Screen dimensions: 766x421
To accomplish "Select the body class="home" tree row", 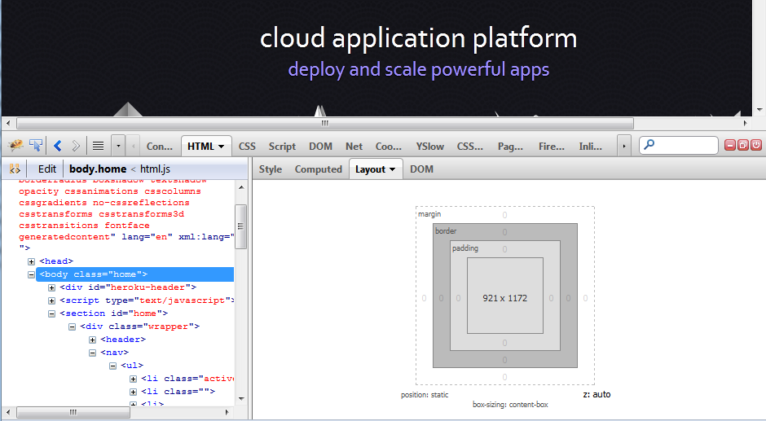I will 134,274.
